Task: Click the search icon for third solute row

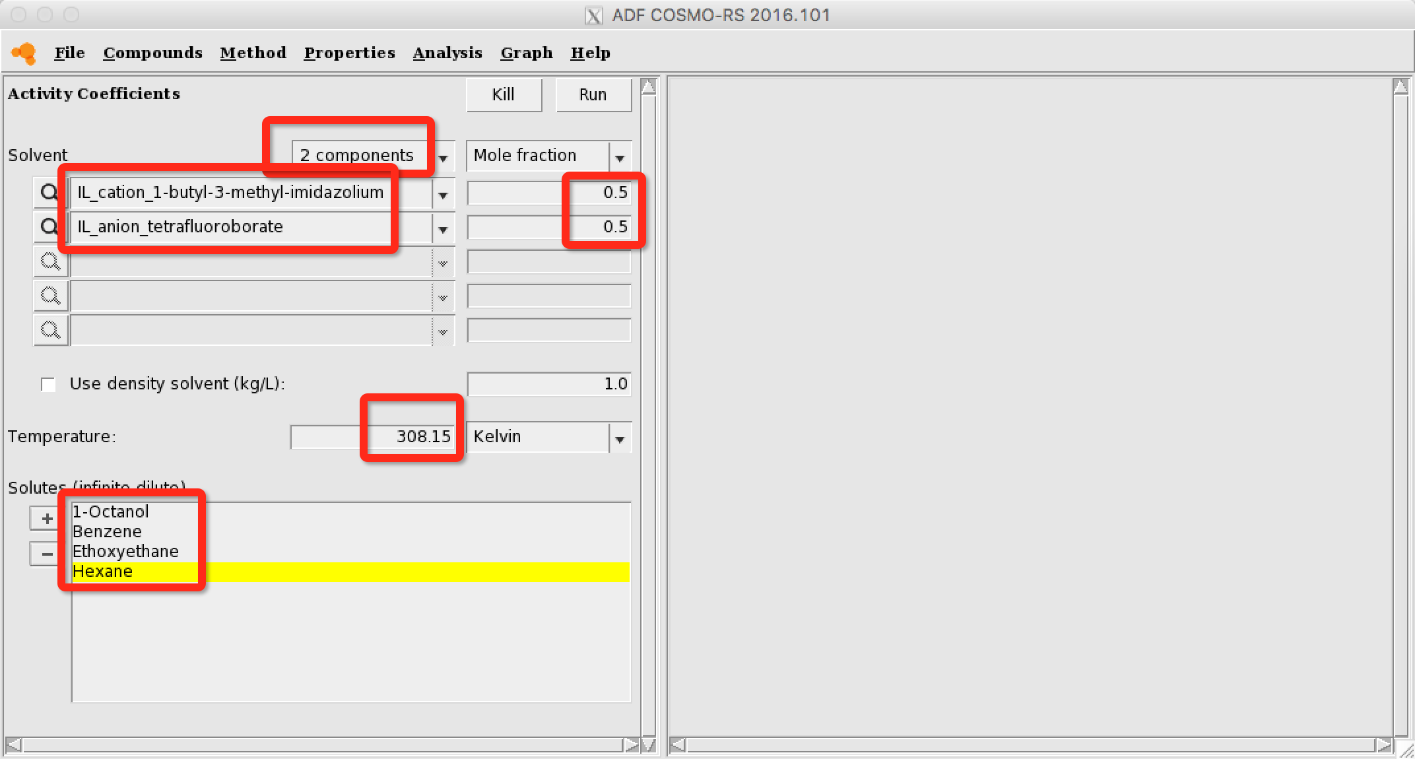Action: pyautogui.click(x=51, y=262)
